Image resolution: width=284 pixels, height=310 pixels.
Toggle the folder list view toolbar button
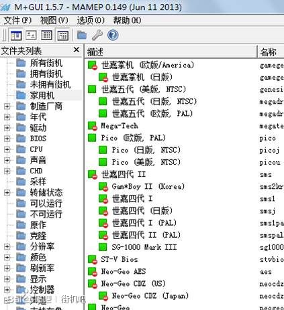[x=16, y=35]
